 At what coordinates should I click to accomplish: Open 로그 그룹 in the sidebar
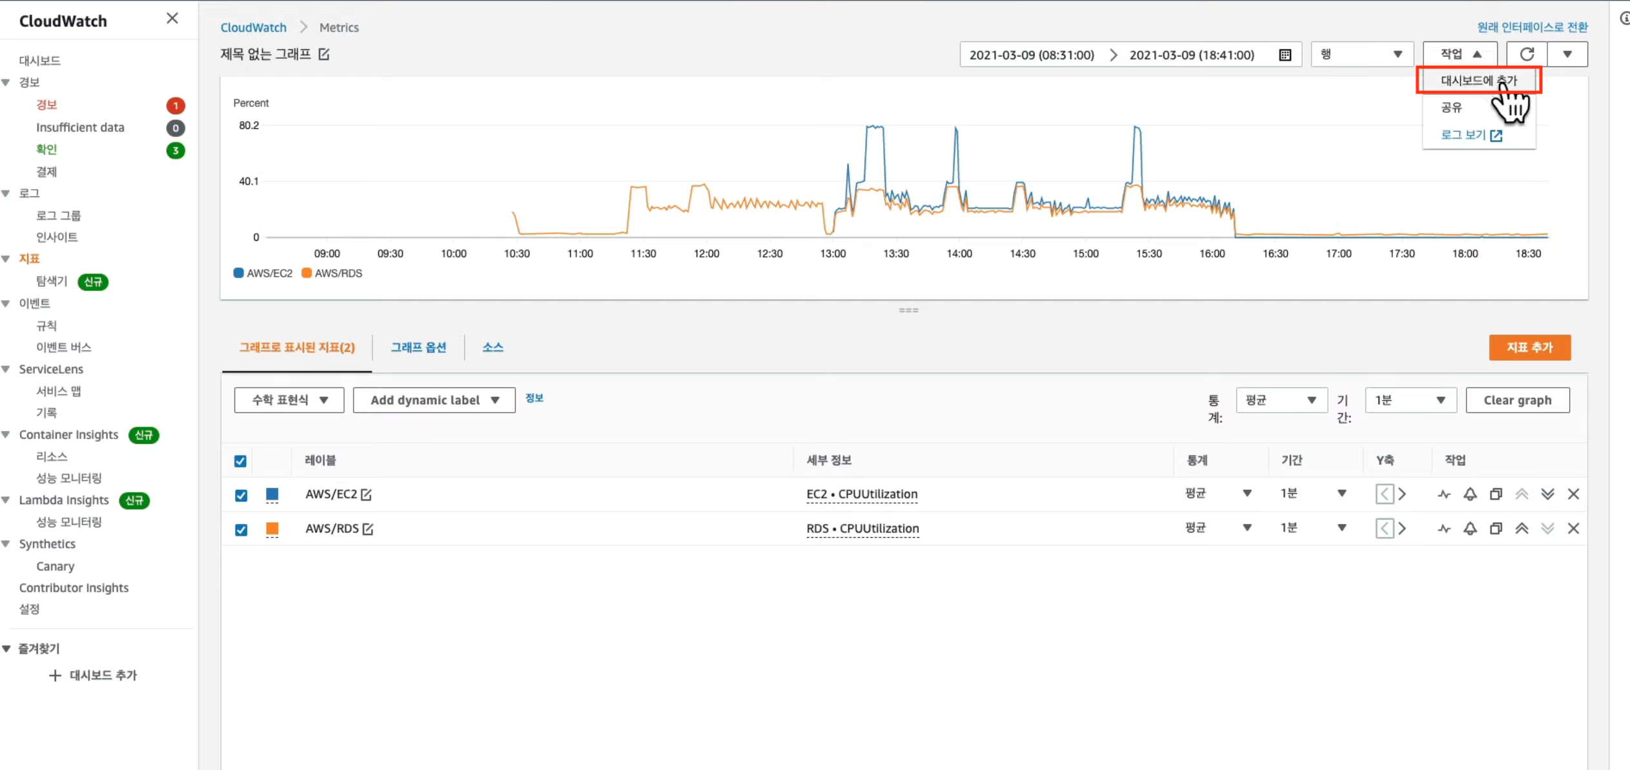tap(58, 216)
